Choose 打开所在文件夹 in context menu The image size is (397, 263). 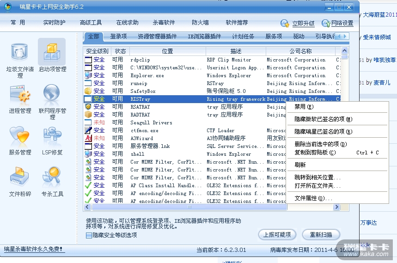pyautogui.click(x=337, y=186)
